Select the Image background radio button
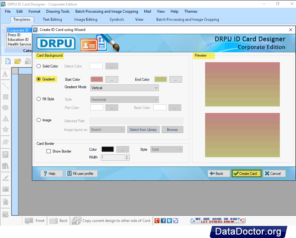The image size is (296, 238). [x=39, y=120]
